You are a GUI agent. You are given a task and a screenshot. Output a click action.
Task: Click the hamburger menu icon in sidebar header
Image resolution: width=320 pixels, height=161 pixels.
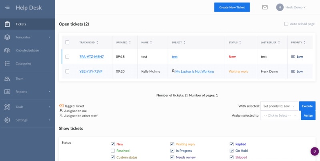pos(7,8)
